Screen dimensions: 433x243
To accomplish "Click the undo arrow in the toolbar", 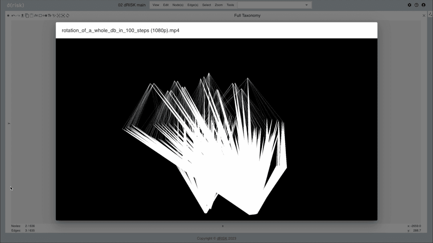I will pyautogui.click(x=13, y=16).
